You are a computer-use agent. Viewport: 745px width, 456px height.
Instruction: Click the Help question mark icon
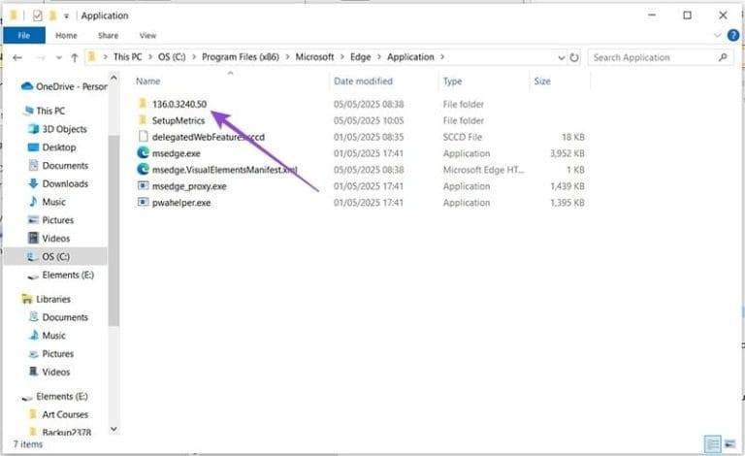[x=733, y=36]
